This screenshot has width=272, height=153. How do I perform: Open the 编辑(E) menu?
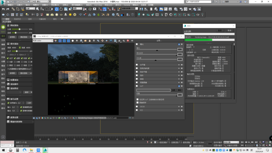10,5
